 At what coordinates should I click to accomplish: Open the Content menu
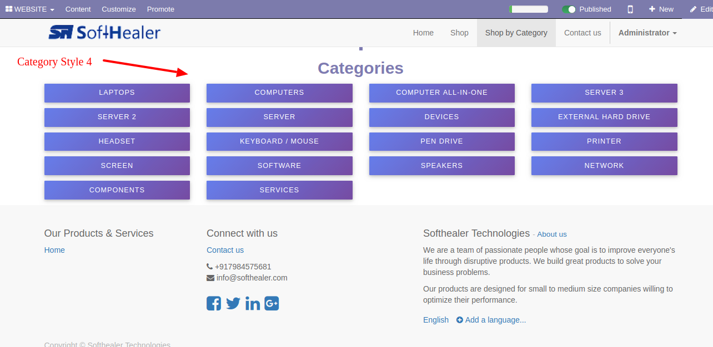tap(78, 9)
